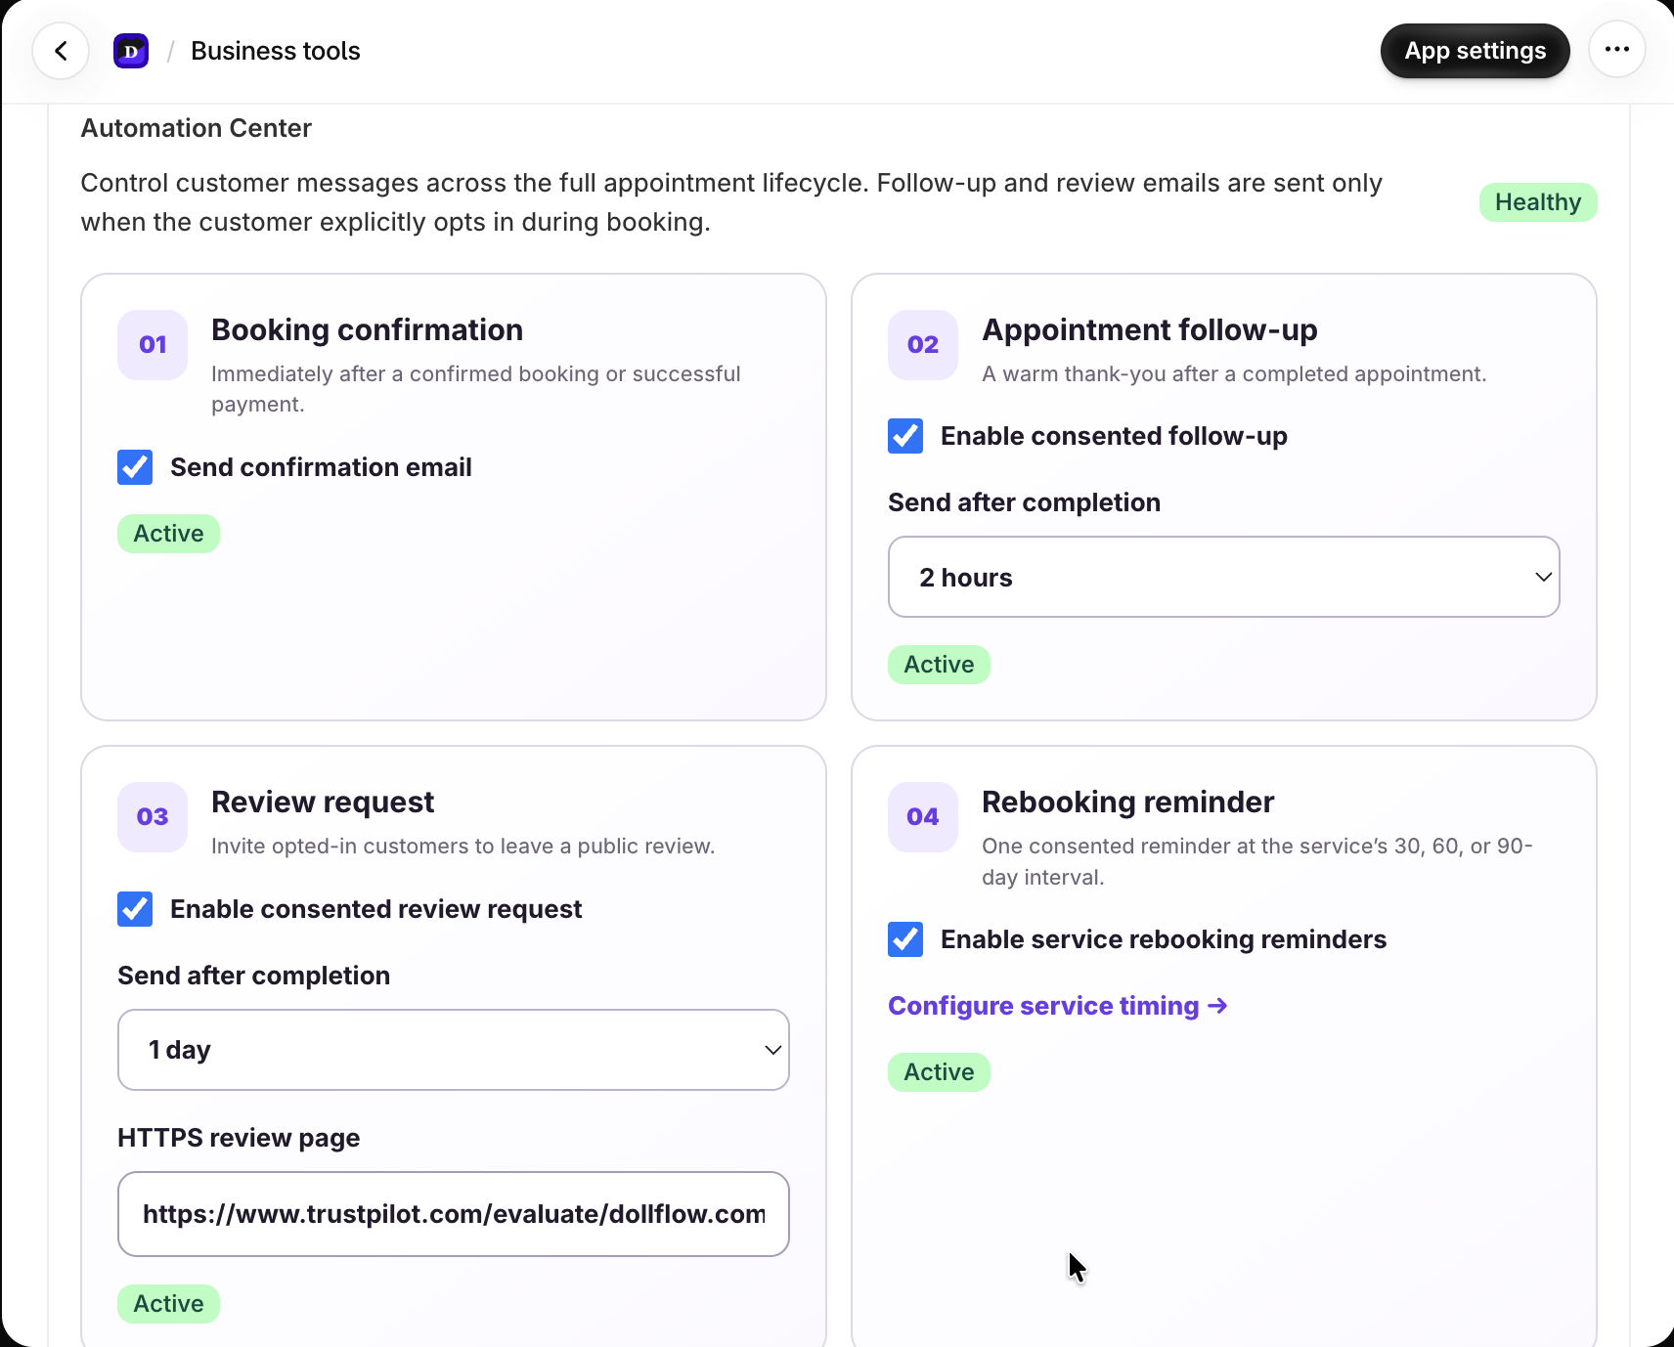Screen dimensions: 1674x1347
Task: Click Active badge in Appointment follow-up card
Action: coord(939,665)
